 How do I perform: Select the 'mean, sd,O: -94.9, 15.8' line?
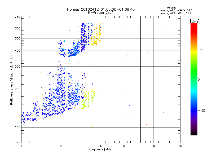(176, 10)
